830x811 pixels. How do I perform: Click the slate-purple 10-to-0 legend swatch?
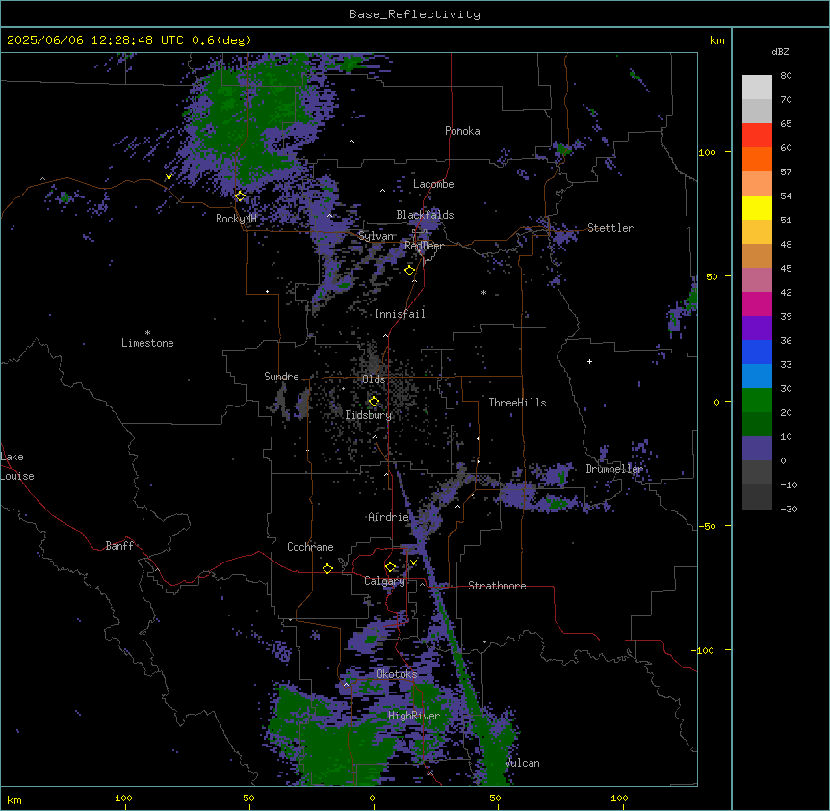pyautogui.click(x=757, y=449)
